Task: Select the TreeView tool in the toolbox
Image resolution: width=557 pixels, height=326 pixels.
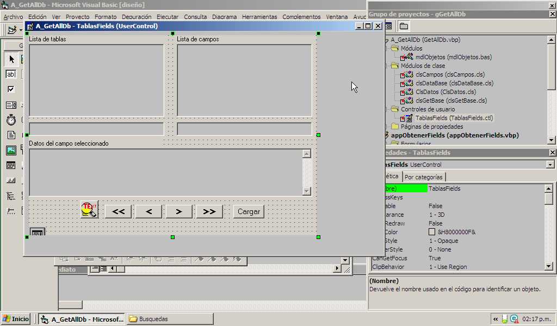Action: point(11,196)
